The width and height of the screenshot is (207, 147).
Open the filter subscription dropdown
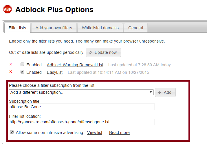pyautogui.click(x=81, y=92)
